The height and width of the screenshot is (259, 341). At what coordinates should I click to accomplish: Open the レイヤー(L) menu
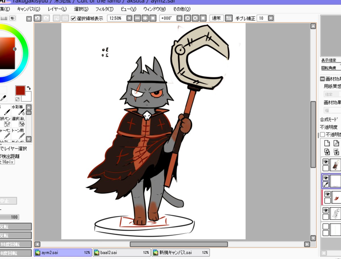point(57,9)
